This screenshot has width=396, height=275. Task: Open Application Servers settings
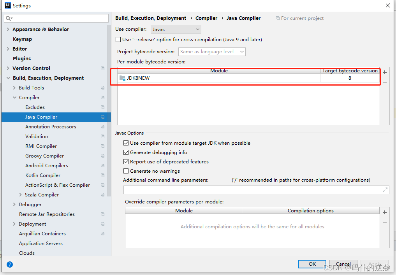point(40,243)
